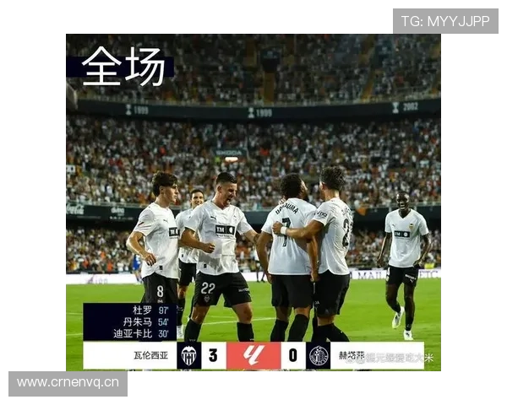The image size is (507, 405).
Task: Click the 全场 full-time heading
Action: click(123, 67)
